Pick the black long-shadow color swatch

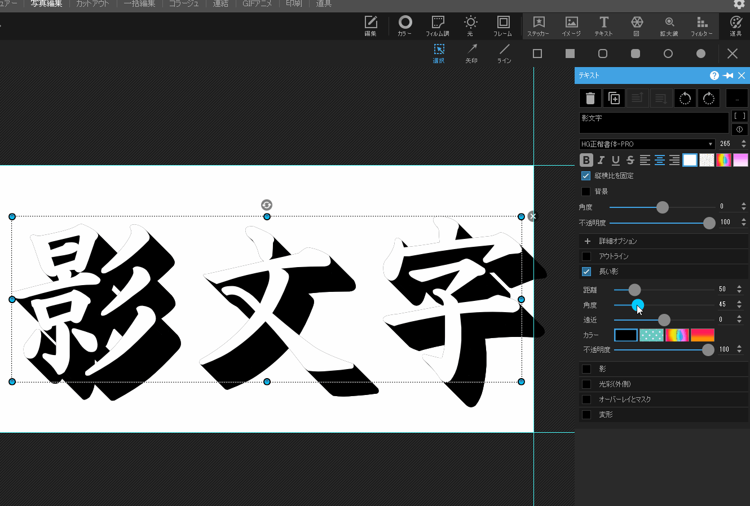tap(625, 335)
